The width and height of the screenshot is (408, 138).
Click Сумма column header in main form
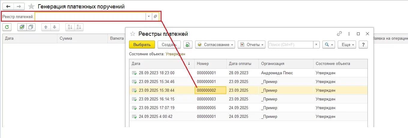click(82, 38)
